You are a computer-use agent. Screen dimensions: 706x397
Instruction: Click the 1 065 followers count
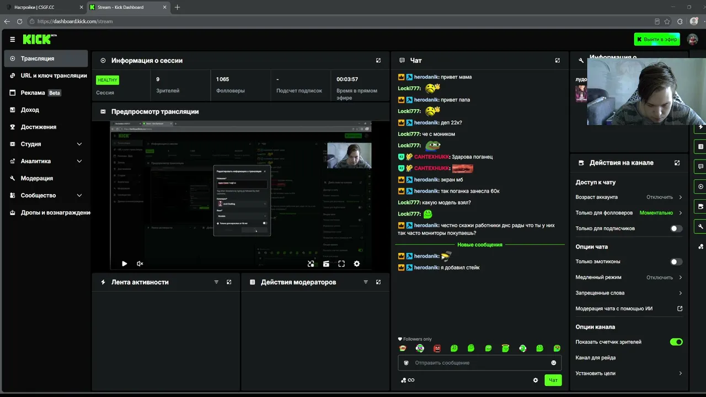tap(223, 79)
